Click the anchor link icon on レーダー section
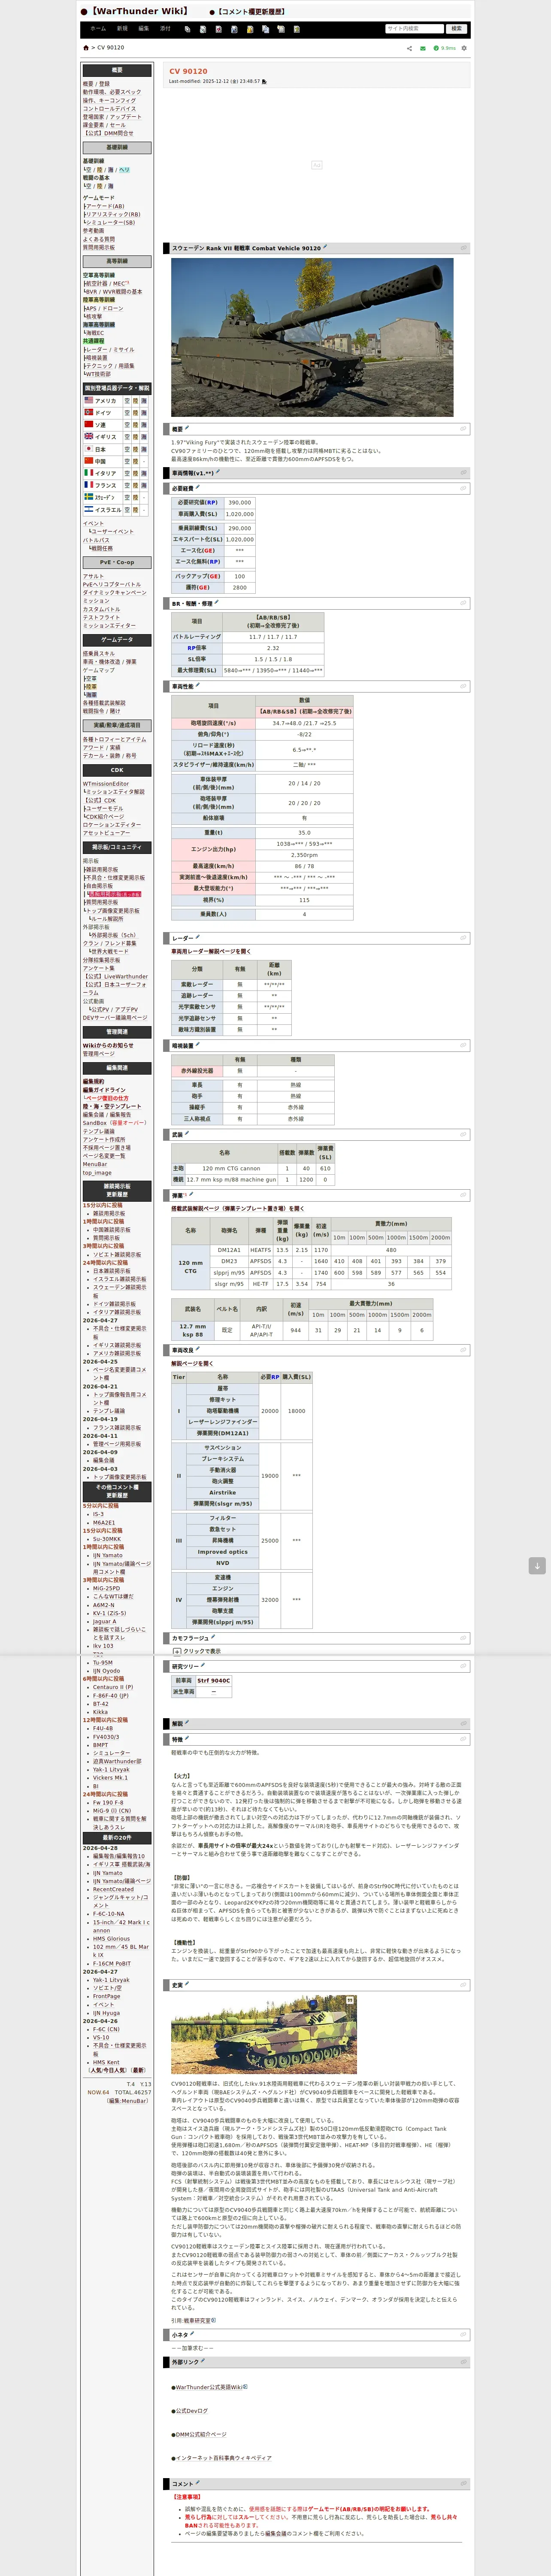Viewport: 551px width, 2576px height. click(x=463, y=938)
